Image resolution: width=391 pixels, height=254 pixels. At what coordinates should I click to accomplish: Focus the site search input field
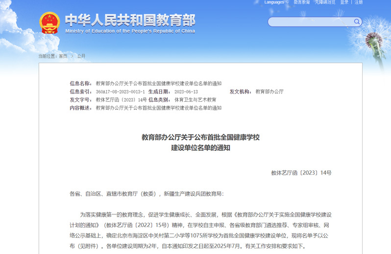(x=315, y=22)
